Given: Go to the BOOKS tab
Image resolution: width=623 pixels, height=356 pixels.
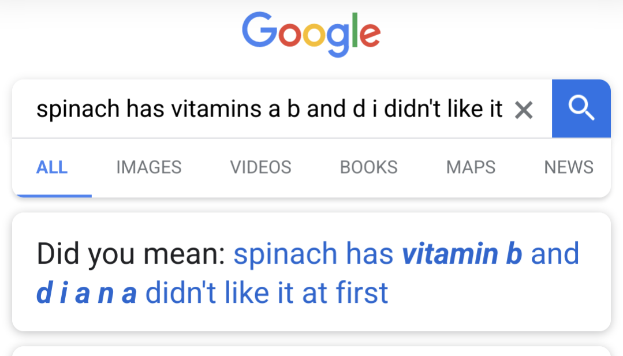Looking at the screenshot, I should pos(368,167).
